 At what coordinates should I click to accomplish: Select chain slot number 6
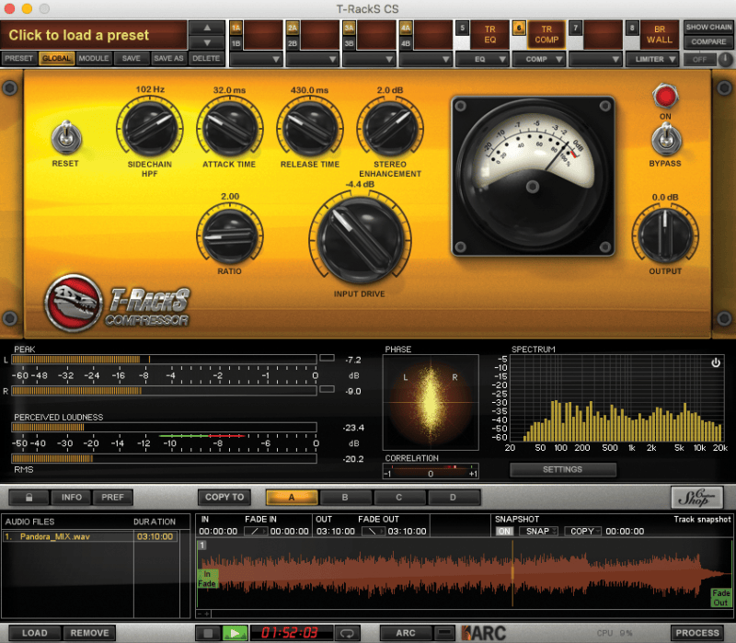click(x=519, y=29)
